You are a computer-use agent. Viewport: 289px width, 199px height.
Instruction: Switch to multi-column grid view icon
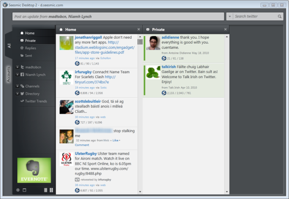tap(51, 190)
